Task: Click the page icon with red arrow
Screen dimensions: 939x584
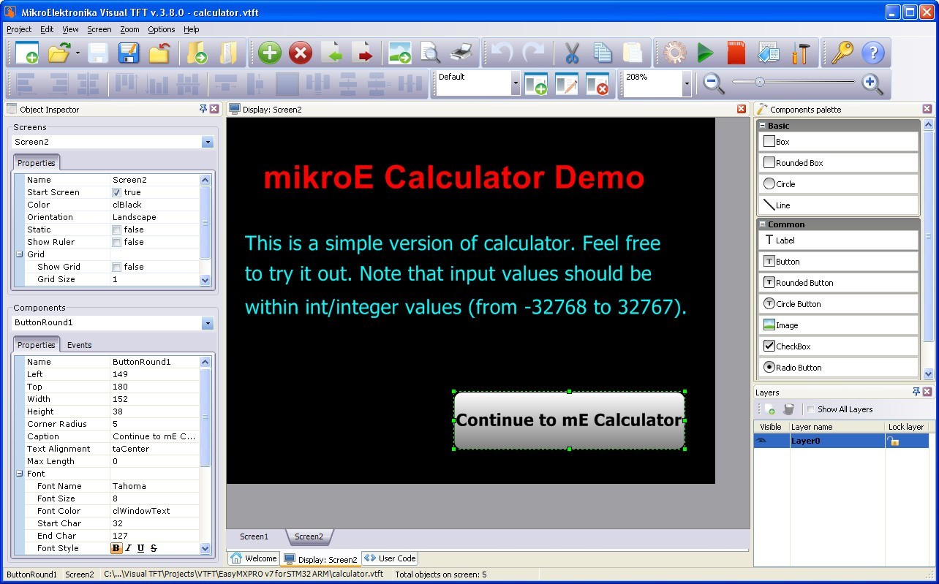Action: point(362,53)
